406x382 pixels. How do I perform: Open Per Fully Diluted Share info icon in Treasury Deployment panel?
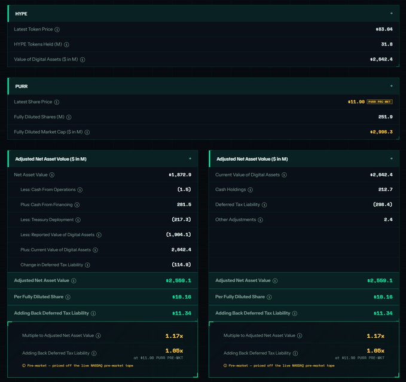(x=68, y=297)
